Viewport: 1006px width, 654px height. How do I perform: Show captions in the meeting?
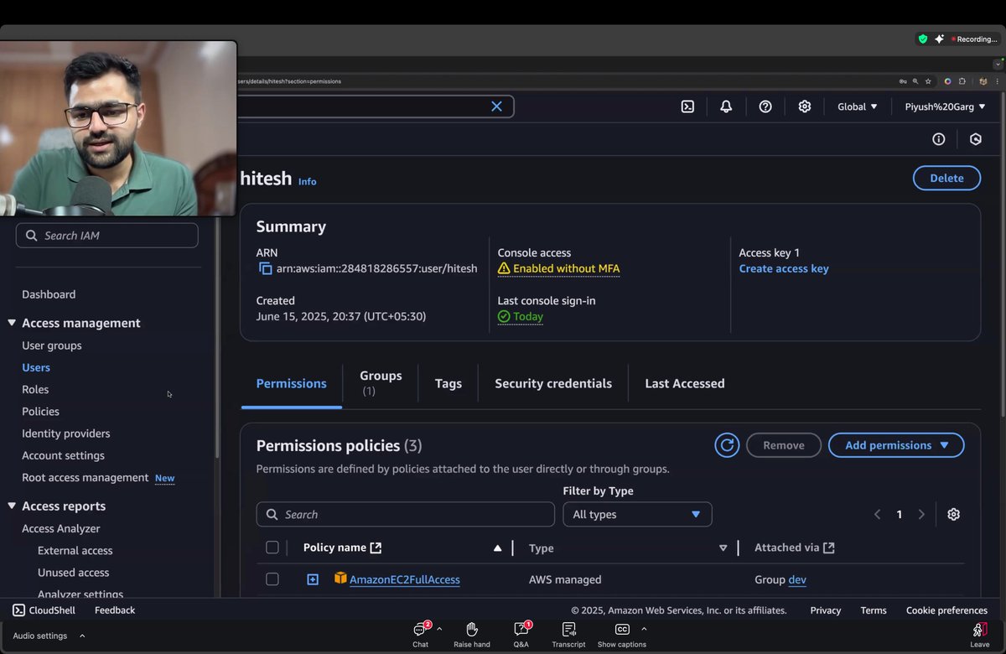coord(622,636)
